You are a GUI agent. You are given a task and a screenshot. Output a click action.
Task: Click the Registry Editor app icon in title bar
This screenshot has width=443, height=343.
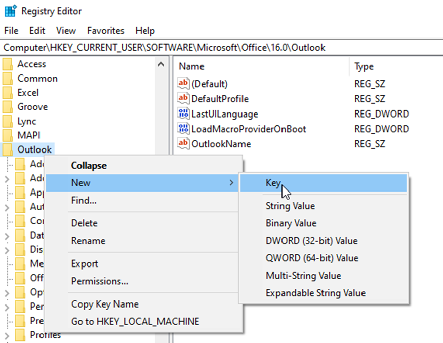[x=11, y=11]
